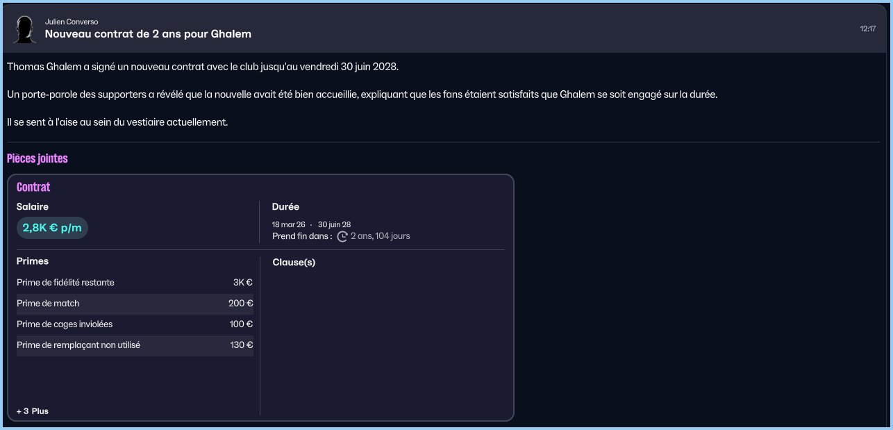Expand the '+ 3 Plus' bonuses list
Viewport: 893px width, 430px height.
click(33, 411)
